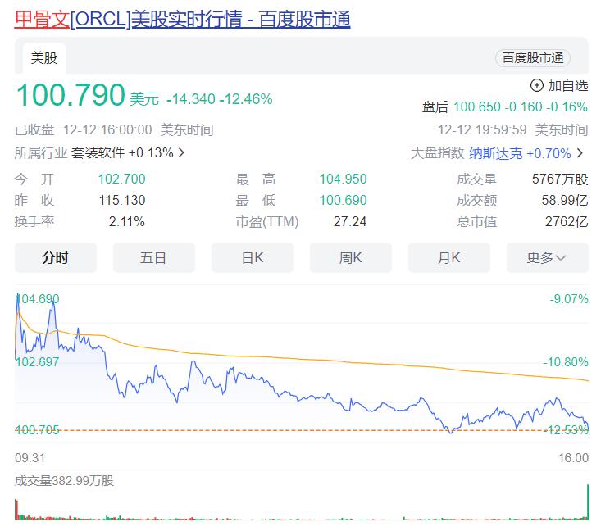
Task: Click the 09:31 time axis label
Action: (x=30, y=458)
